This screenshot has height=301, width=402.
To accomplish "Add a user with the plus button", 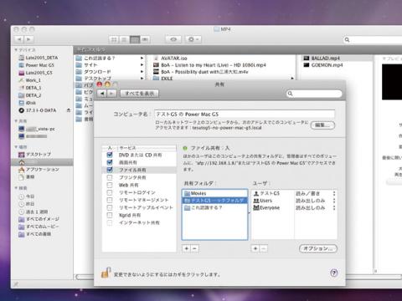I will pyautogui.click(x=255, y=248).
